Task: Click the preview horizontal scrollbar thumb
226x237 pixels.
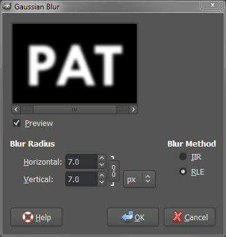Action: tap(75, 109)
